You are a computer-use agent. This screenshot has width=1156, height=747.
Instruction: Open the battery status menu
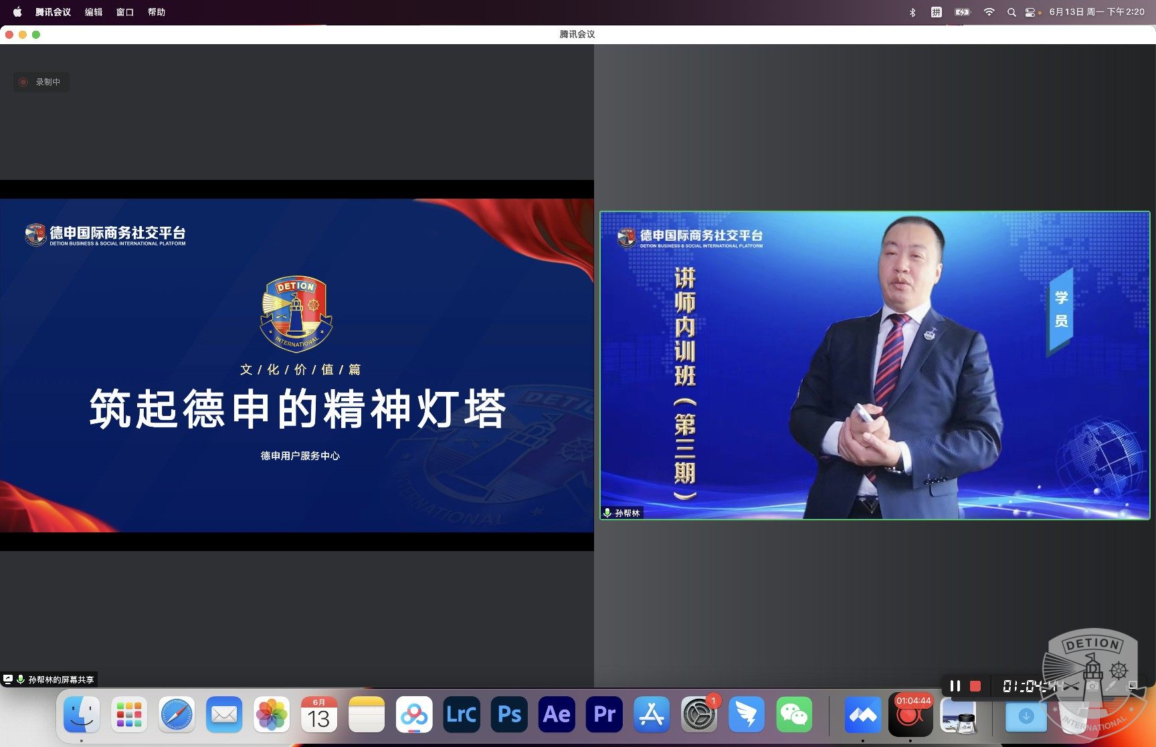(x=963, y=12)
